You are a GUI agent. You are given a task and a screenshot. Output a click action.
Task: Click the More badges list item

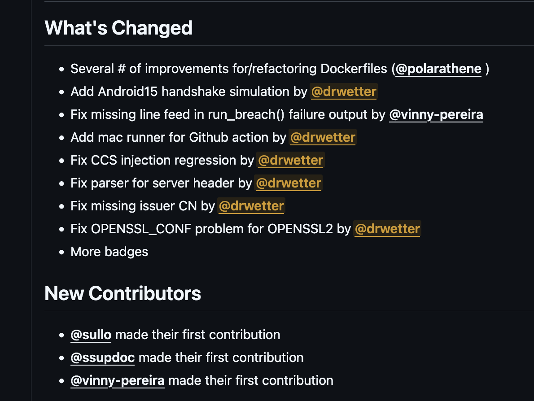(x=109, y=252)
